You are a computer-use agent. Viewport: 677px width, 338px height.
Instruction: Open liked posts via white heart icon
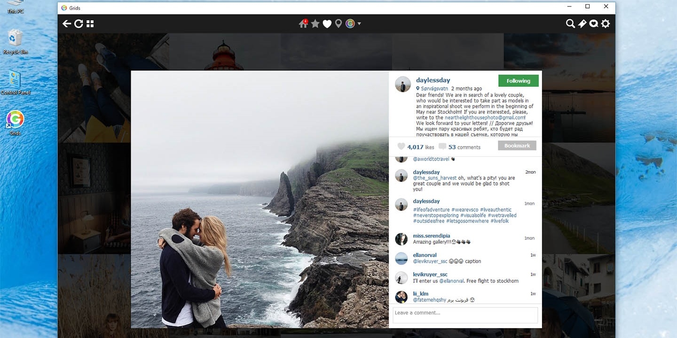click(327, 24)
